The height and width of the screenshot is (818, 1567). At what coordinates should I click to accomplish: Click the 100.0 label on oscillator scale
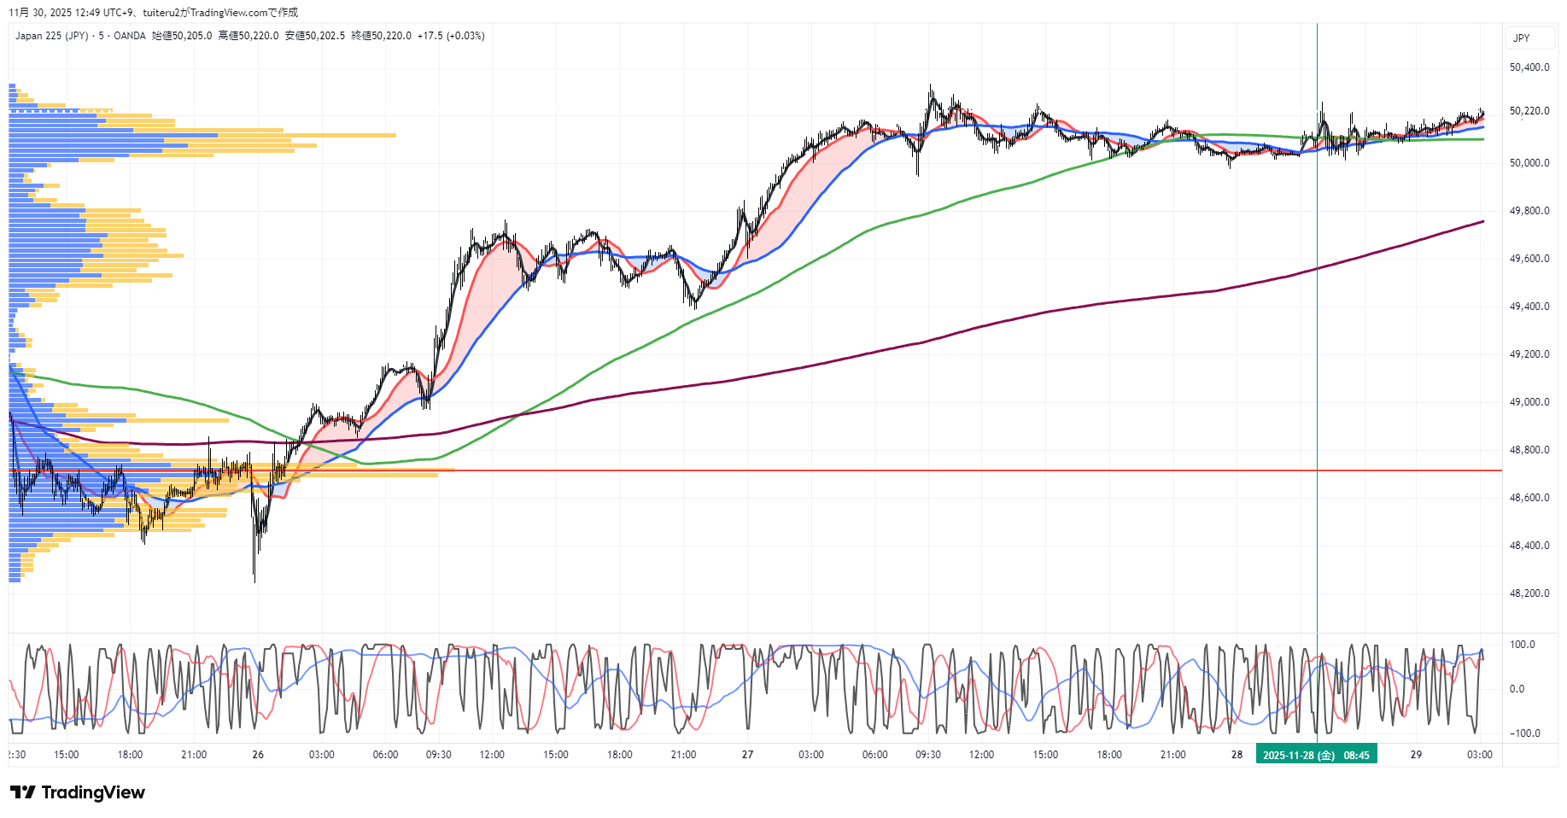(1523, 645)
